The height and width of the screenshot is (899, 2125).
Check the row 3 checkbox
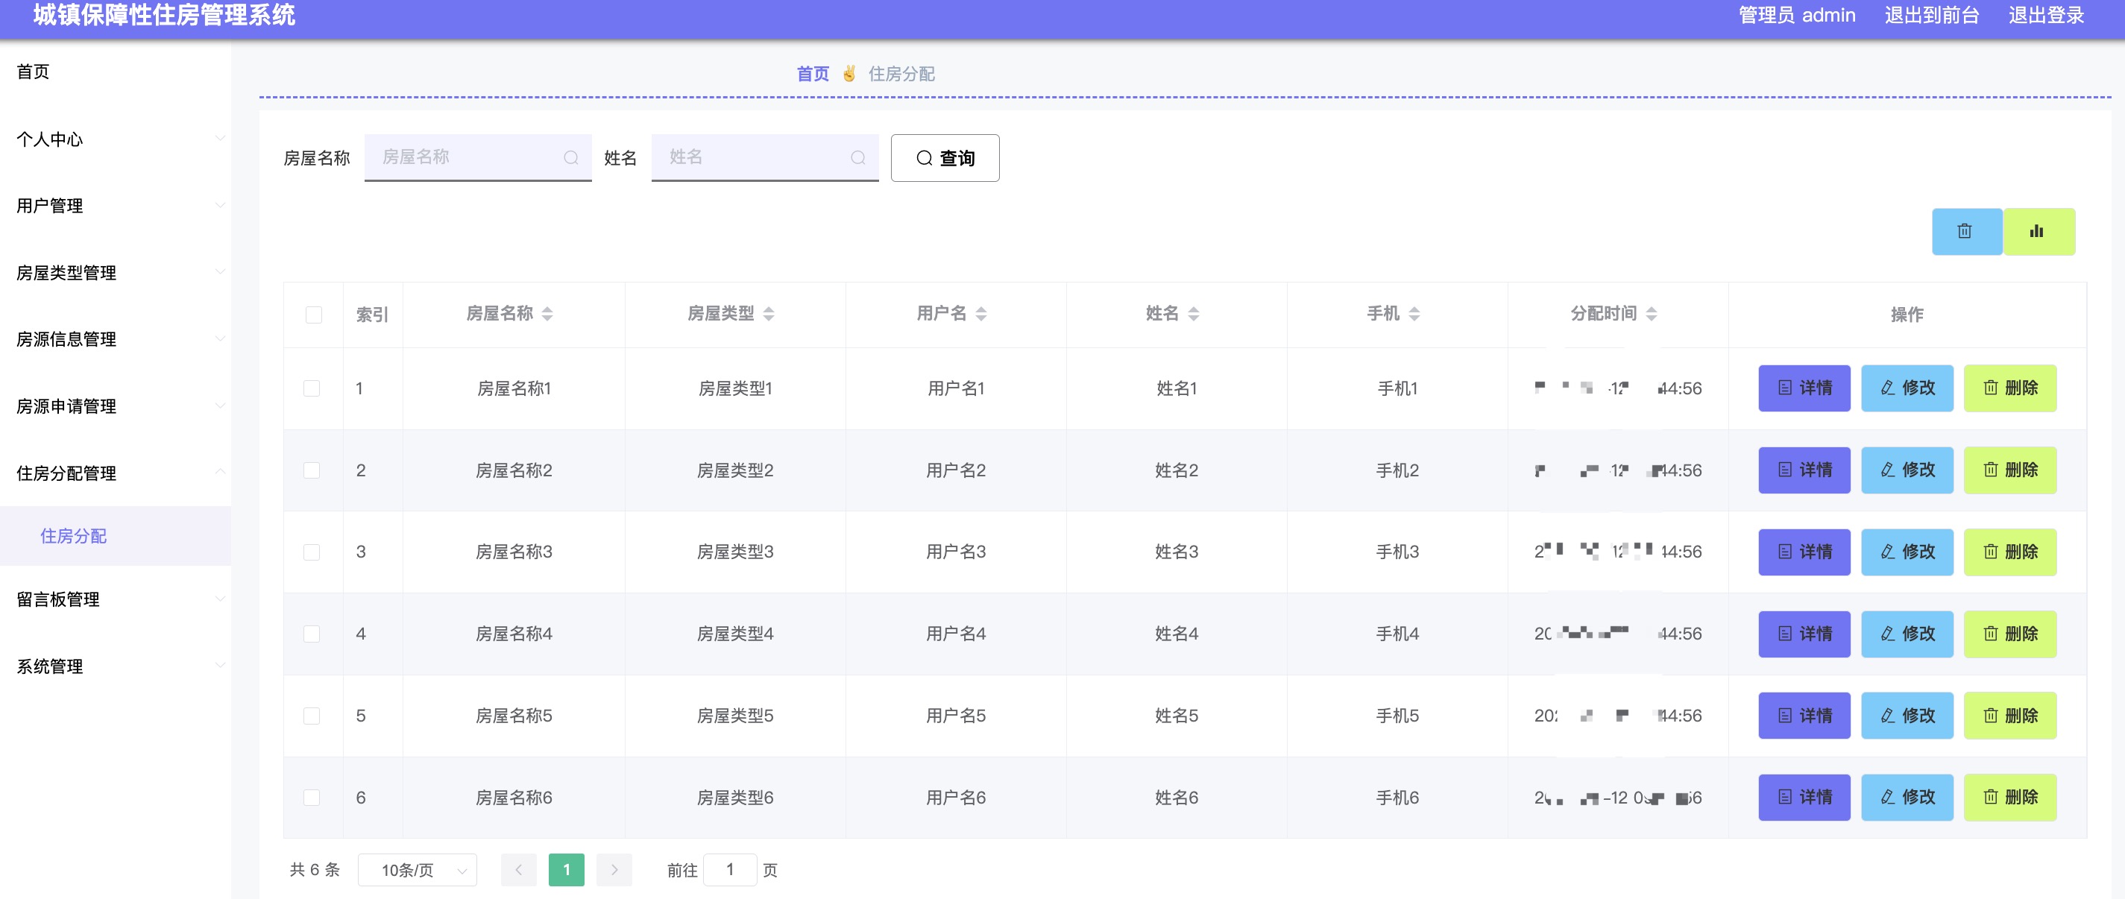312,552
